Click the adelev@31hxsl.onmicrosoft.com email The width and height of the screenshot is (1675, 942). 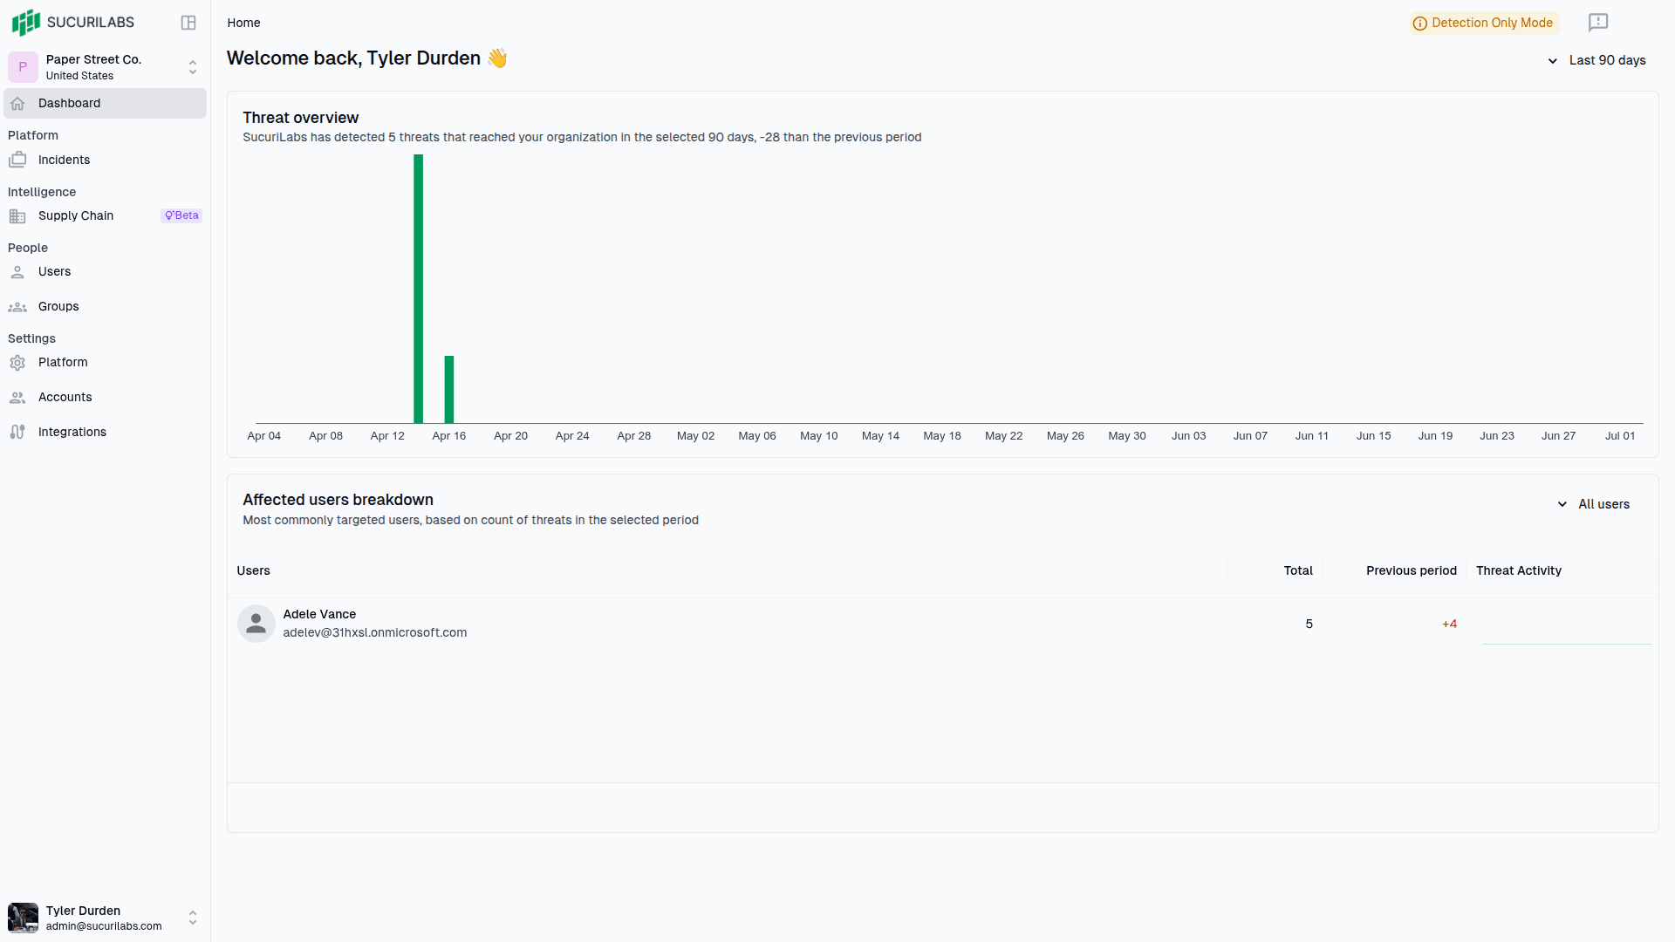pyautogui.click(x=375, y=632)
